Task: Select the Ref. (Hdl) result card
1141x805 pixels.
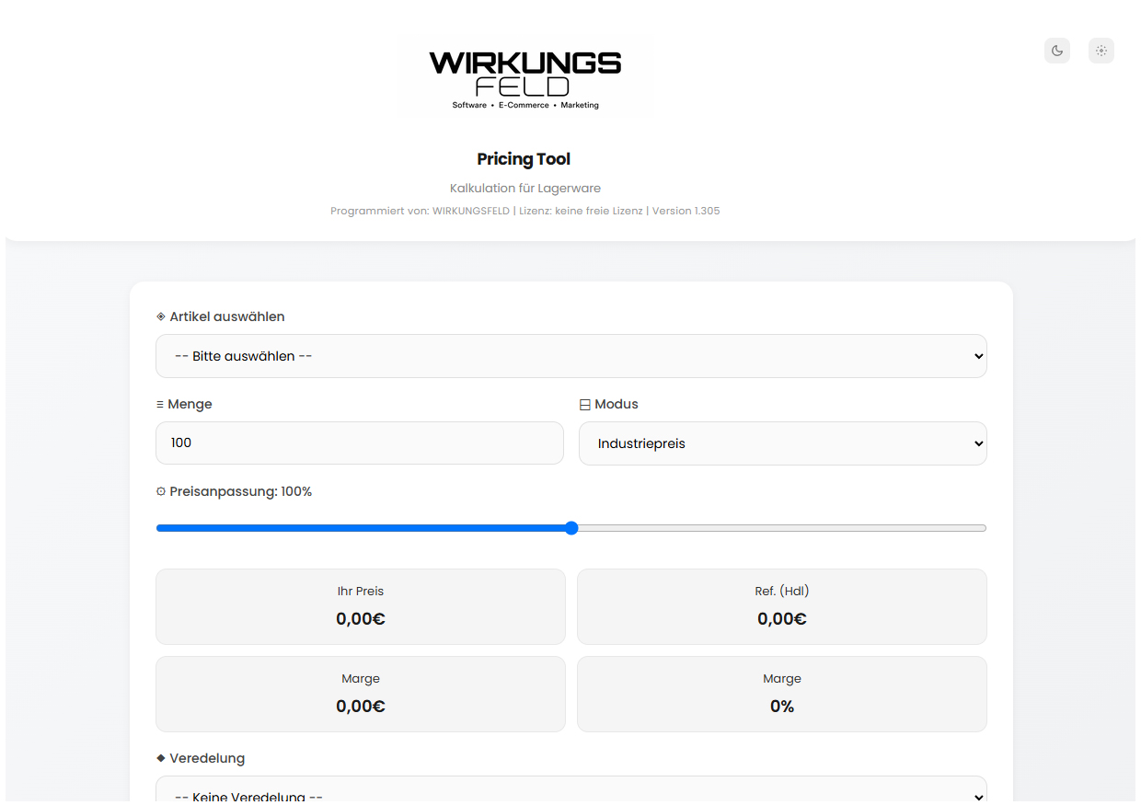Action: click(x=782, y=606)
